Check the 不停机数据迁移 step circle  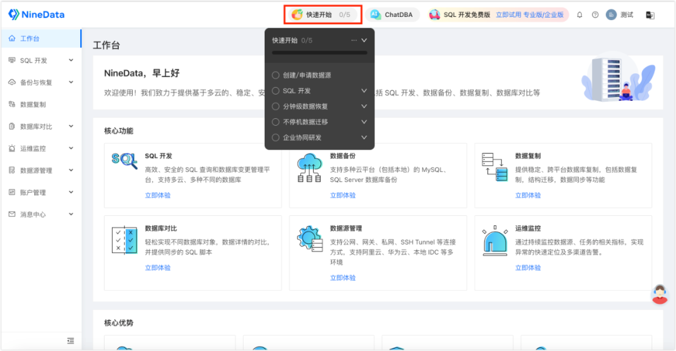[x=275, y=122]
